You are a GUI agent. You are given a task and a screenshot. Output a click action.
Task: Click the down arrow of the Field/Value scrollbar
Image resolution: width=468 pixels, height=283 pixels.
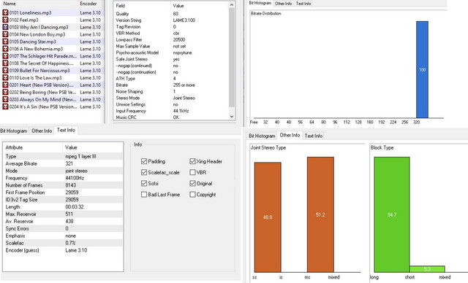pos(232,117)
